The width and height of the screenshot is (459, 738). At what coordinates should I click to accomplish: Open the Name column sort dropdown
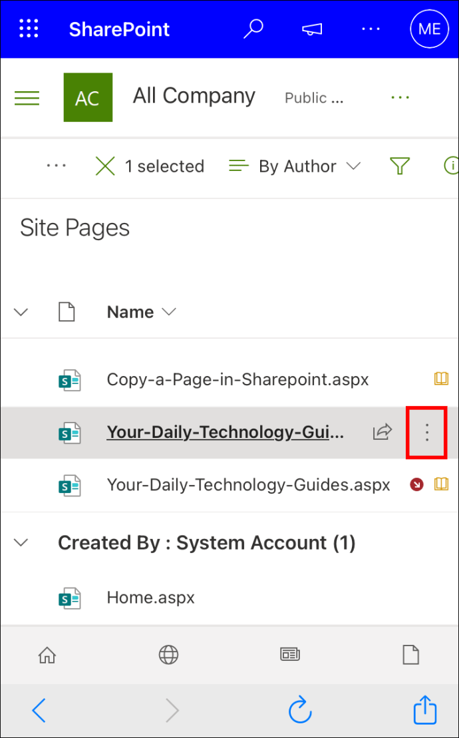tap(142, 312)
